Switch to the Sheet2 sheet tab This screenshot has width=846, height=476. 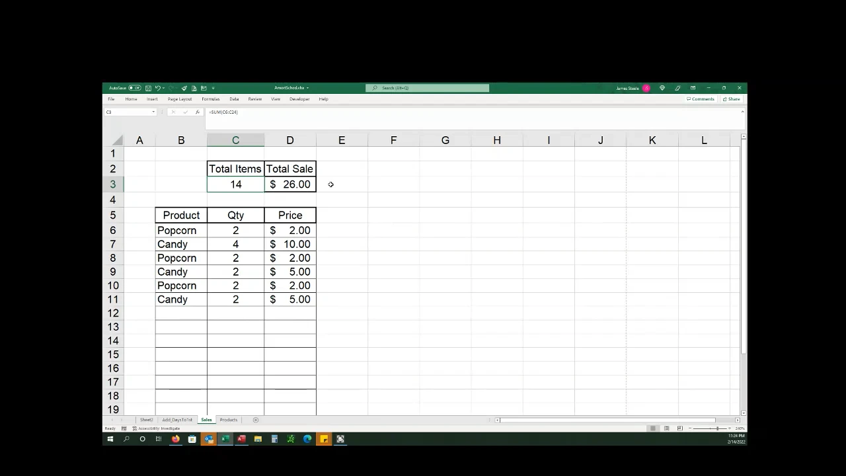[x=147, y=420]
